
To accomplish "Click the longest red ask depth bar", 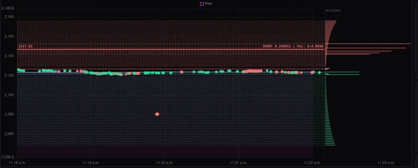I will (x=368, y=43).
